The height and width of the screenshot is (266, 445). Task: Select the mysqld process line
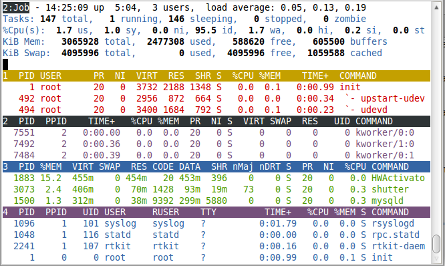[216, 201]
